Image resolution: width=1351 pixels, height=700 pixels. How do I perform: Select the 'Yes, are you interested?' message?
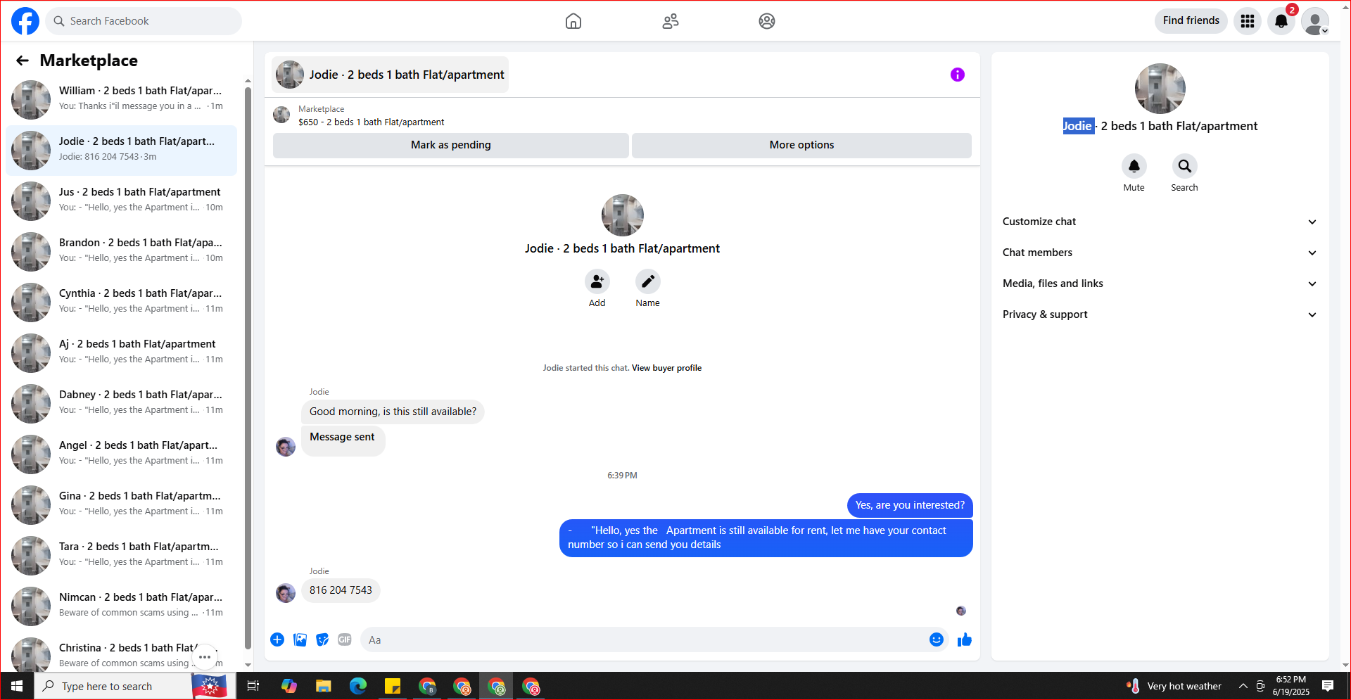[910, 505]
